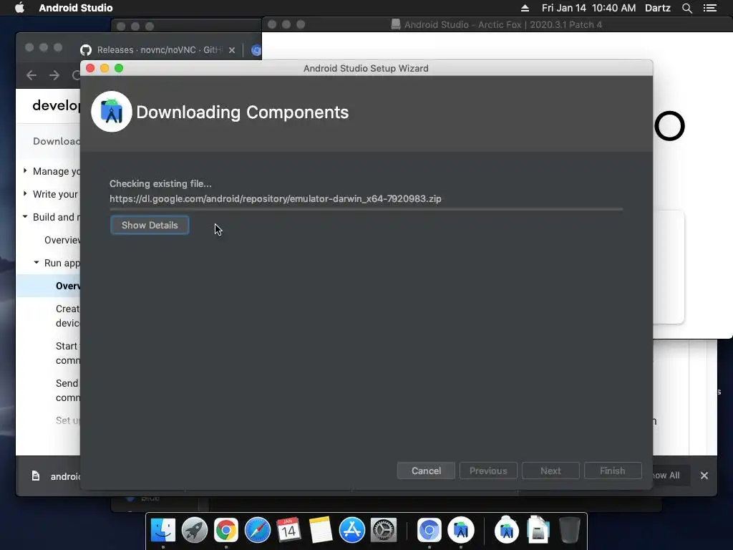
Task: Open the Apple menu
Action: click(x=19, y=8)
